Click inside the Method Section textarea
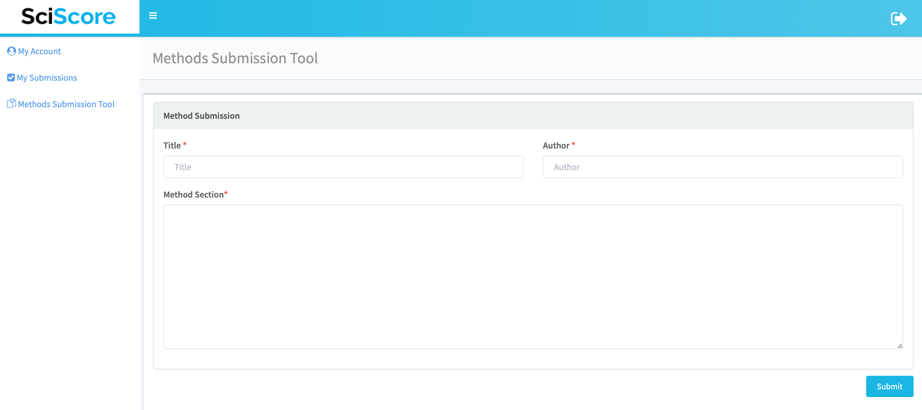The width and height of the screenshot is (922, 410). click(533, 276)
